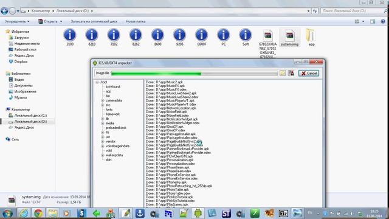Open Сеть in the sidebar

(x=12, y=139)
